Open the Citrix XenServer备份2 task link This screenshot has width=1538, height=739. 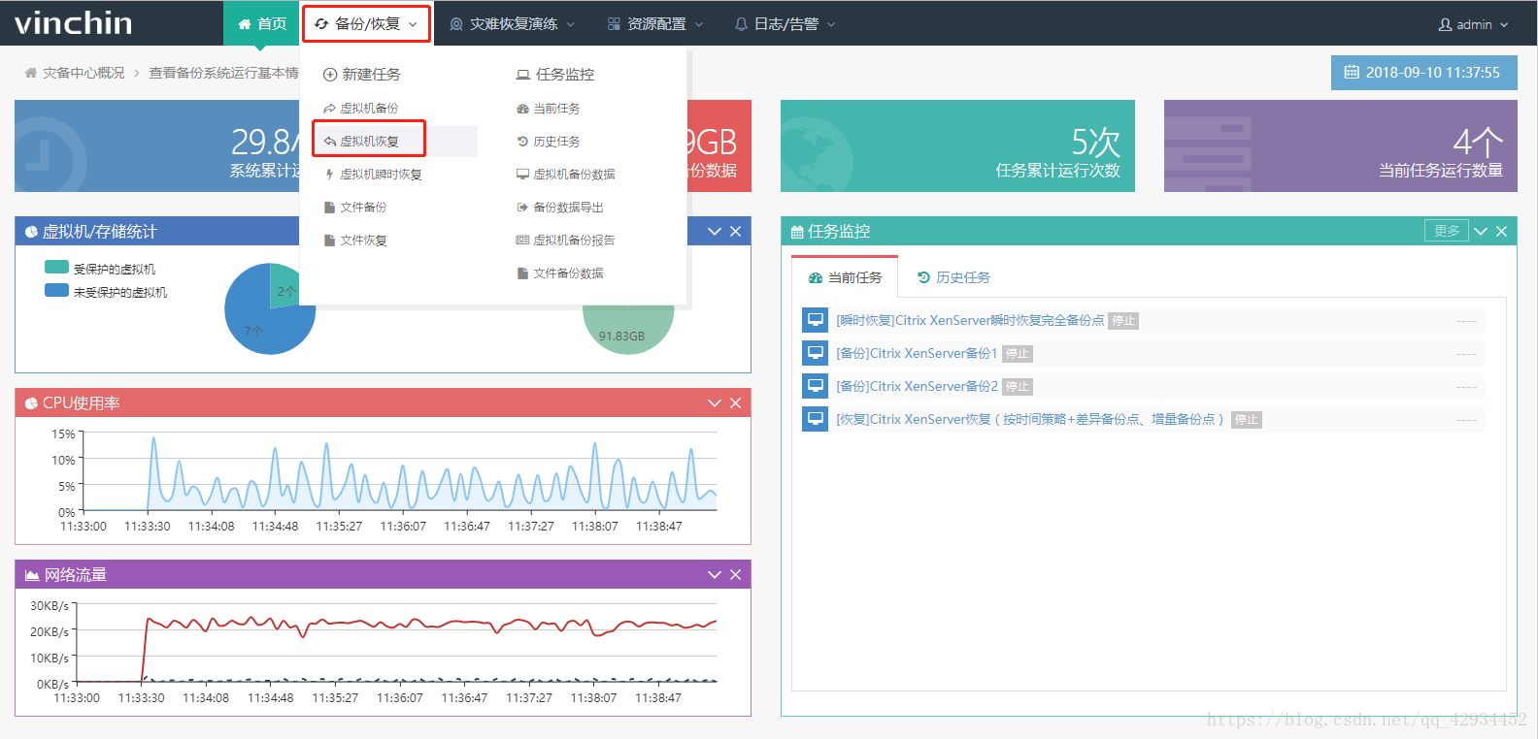(x=918, y=386)
